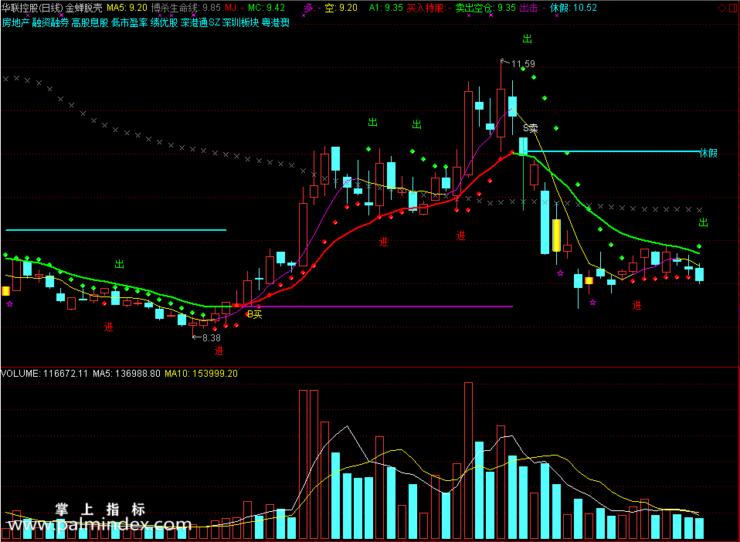Click the 8.38 low price marker
Image resolution: width=740 pixels, height=542 pixels.
click(x=212, y=337)
